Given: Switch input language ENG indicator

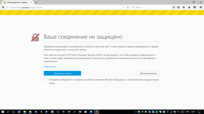Looking at the screenshot, I should 187,112.
